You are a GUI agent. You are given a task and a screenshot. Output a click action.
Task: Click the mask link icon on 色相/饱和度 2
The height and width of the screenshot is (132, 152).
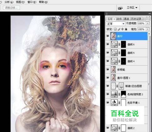[x=119, y=94]
